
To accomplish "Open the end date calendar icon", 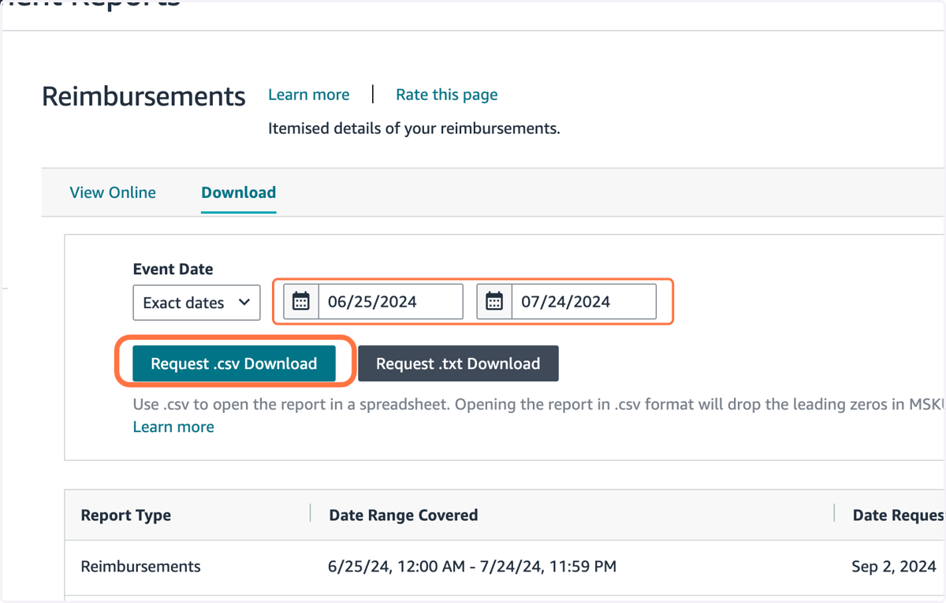I will click(494, 302).
